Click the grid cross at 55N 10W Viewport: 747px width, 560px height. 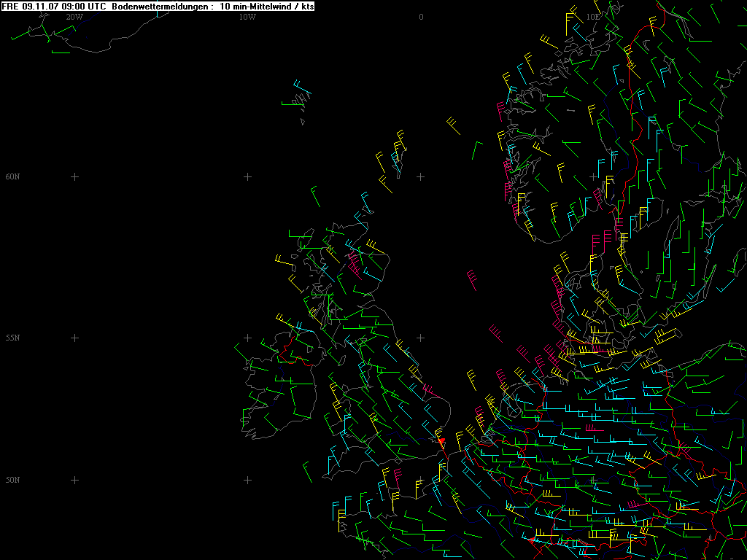(247, 338)
